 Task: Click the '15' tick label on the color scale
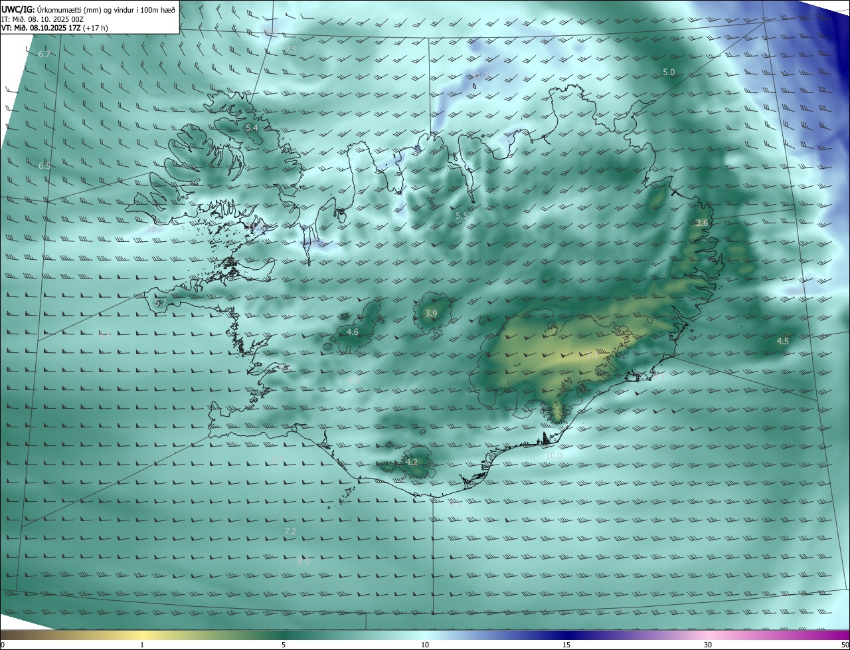tap(566, 645)
